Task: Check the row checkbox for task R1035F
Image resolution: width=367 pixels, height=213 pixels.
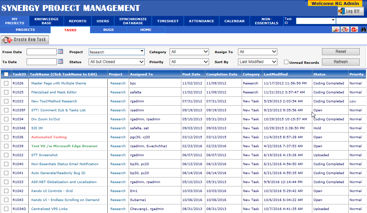Action: 6,110
